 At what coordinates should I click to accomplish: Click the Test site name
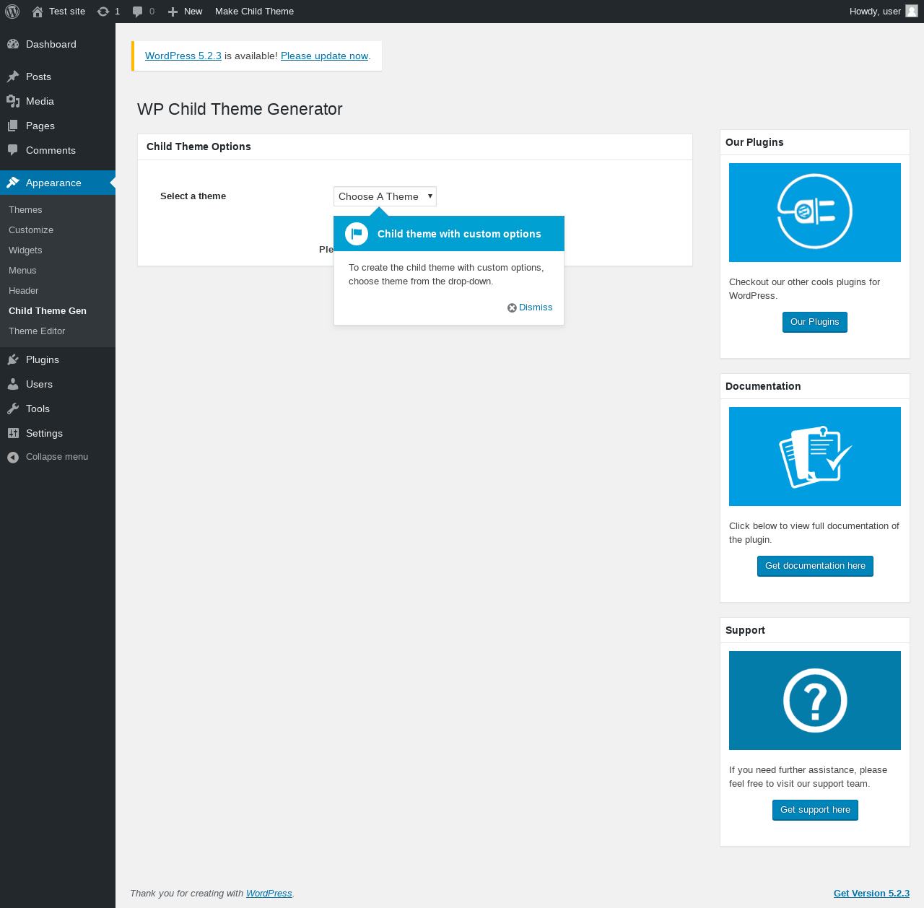[x=67, y=12]
